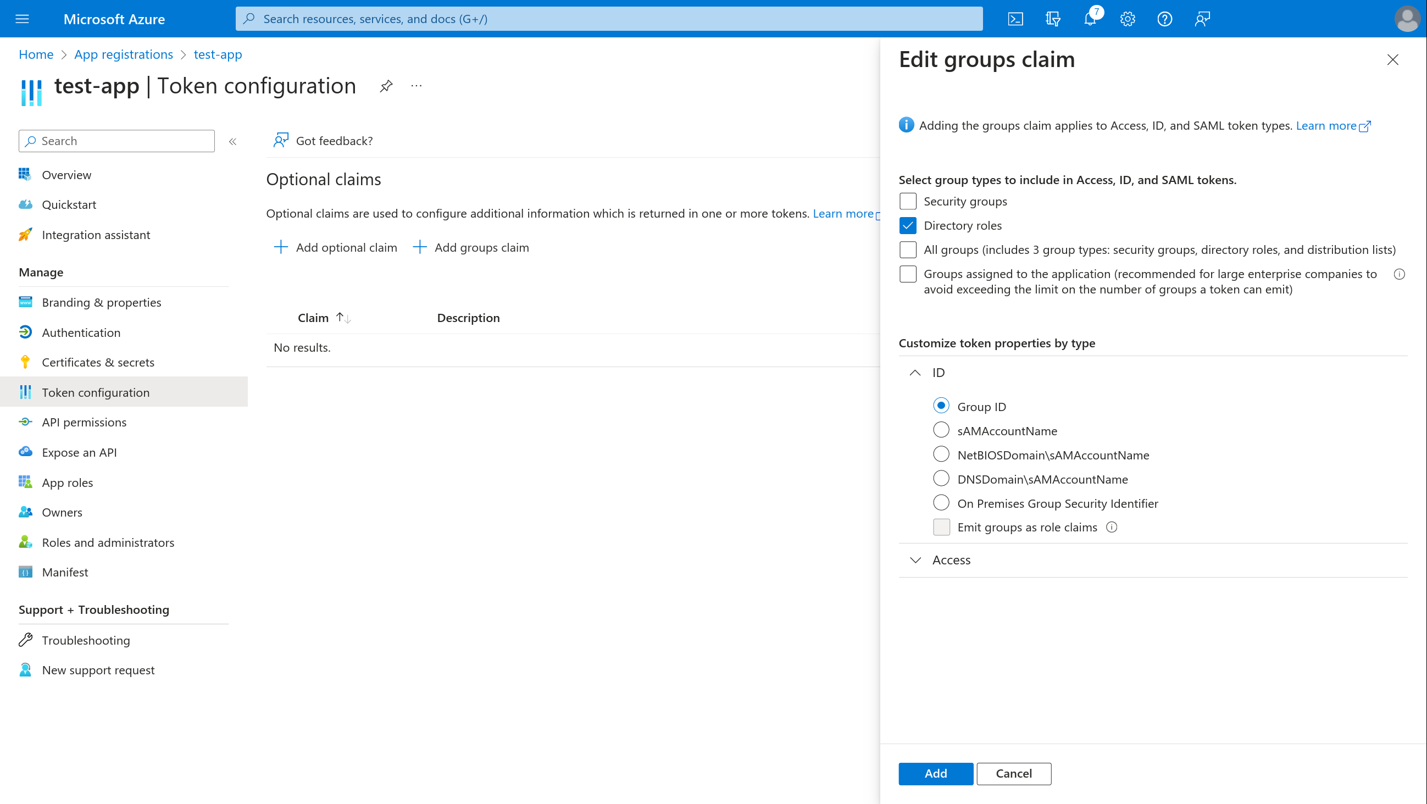Image resolution: width=1427 pixels, height=804 pixels.
Task: Select the sAMAccountName radio button
Action: (941, 430)
